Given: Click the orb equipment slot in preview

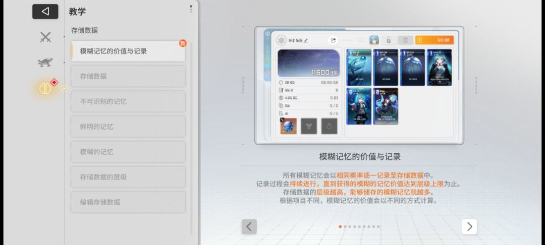Looking at the screenshot, I should [289, 127].
